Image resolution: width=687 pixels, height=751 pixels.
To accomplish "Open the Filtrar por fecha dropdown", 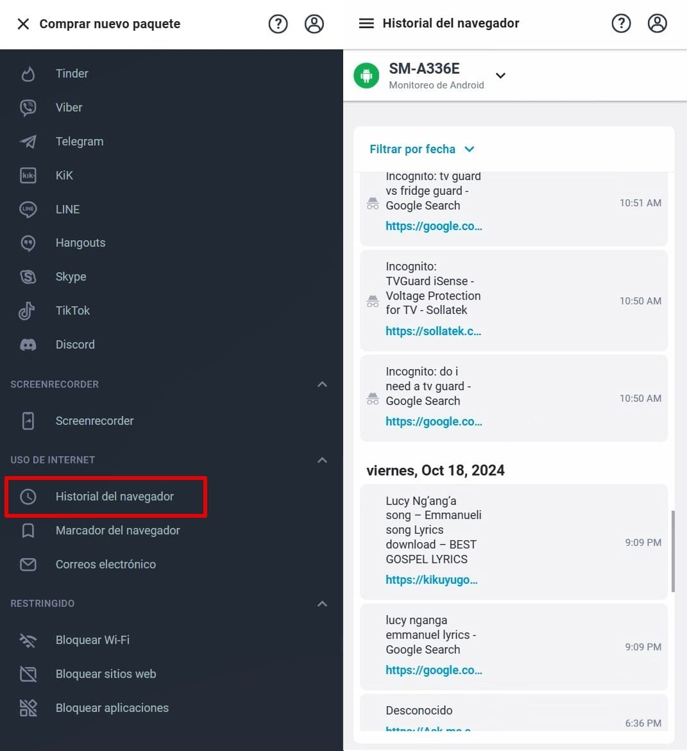I will (x=422, y=149).
